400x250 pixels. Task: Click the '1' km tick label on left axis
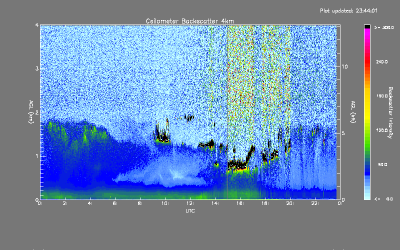pos(37,156)
